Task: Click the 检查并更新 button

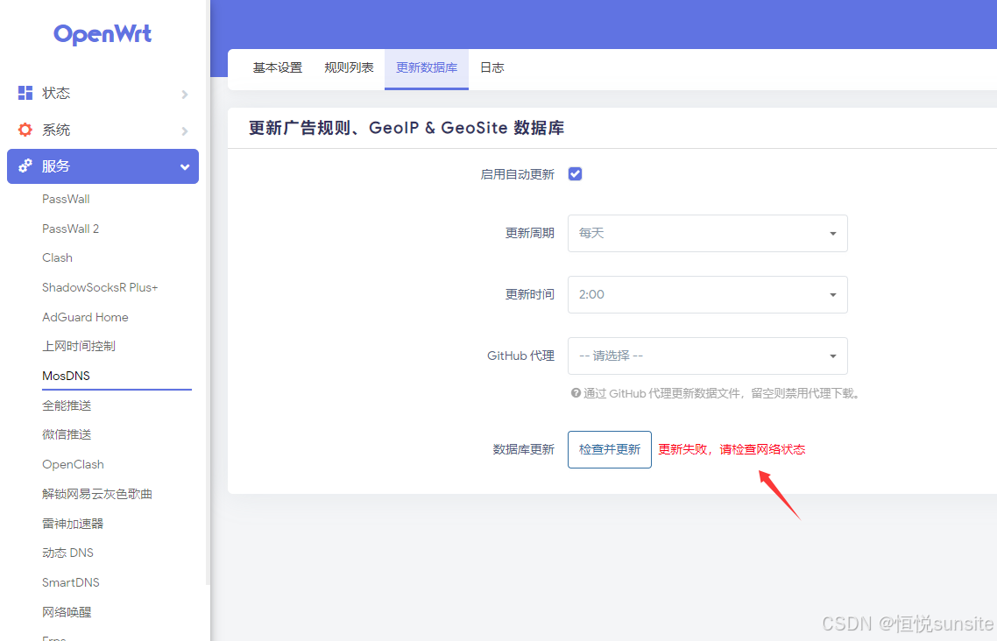Action: (609, 450)
